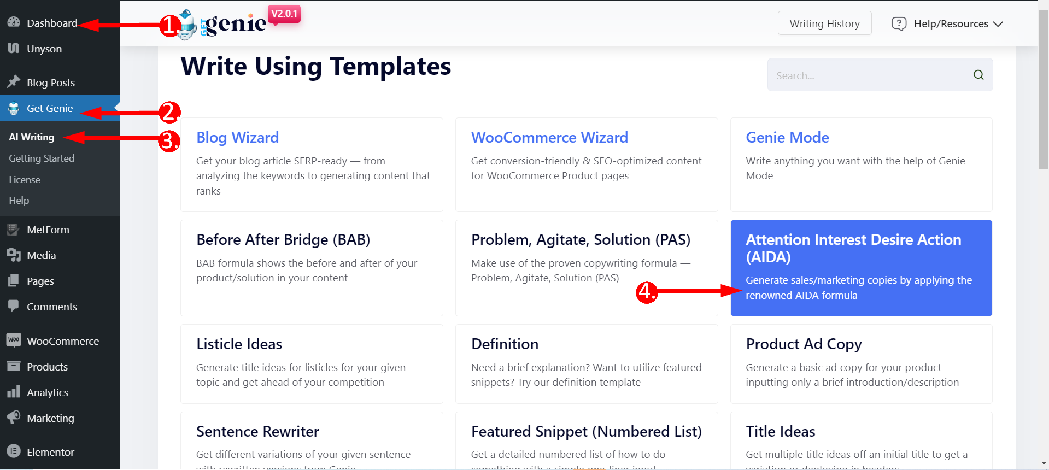Click the magnifier icon in search box
1049x470 pixels.
pyautogui.click(x=978, y=75)
